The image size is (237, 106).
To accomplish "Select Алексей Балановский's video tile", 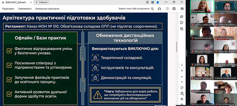I will [x=226, y=73].
